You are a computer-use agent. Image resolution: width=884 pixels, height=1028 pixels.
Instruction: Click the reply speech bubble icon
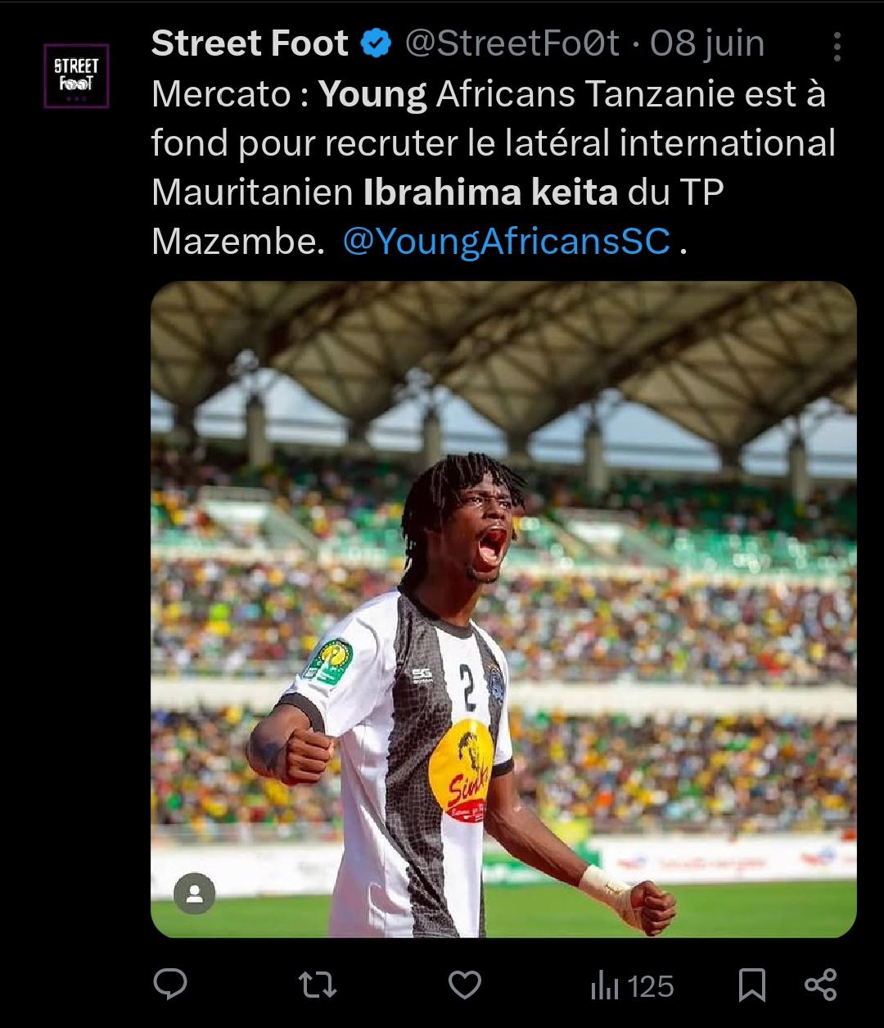point(170,984)
